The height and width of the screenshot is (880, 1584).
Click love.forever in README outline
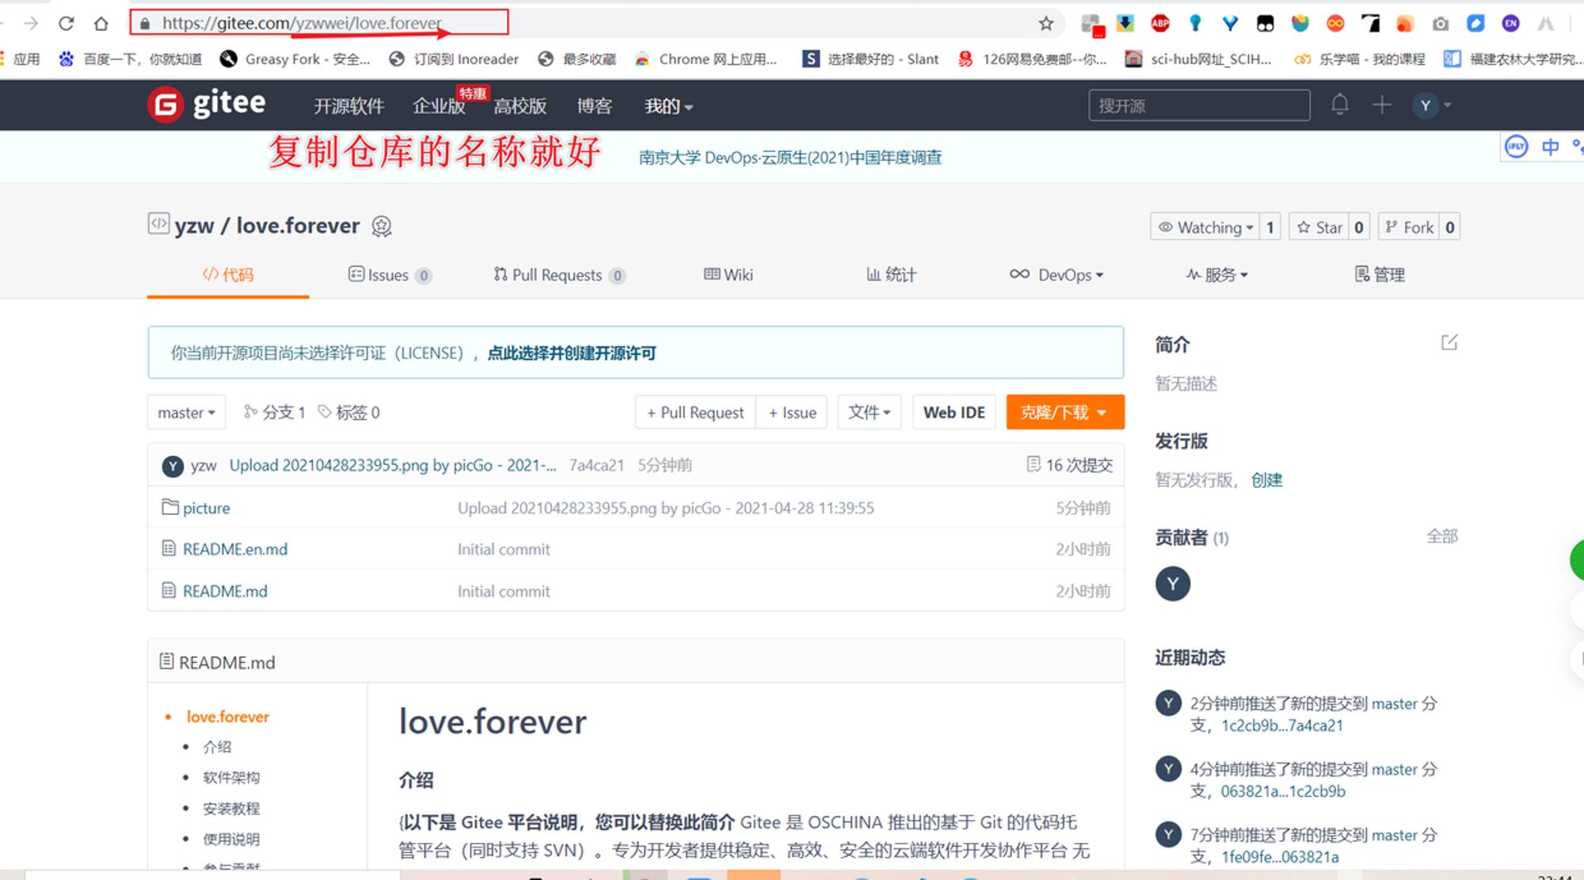pos(228,716)
